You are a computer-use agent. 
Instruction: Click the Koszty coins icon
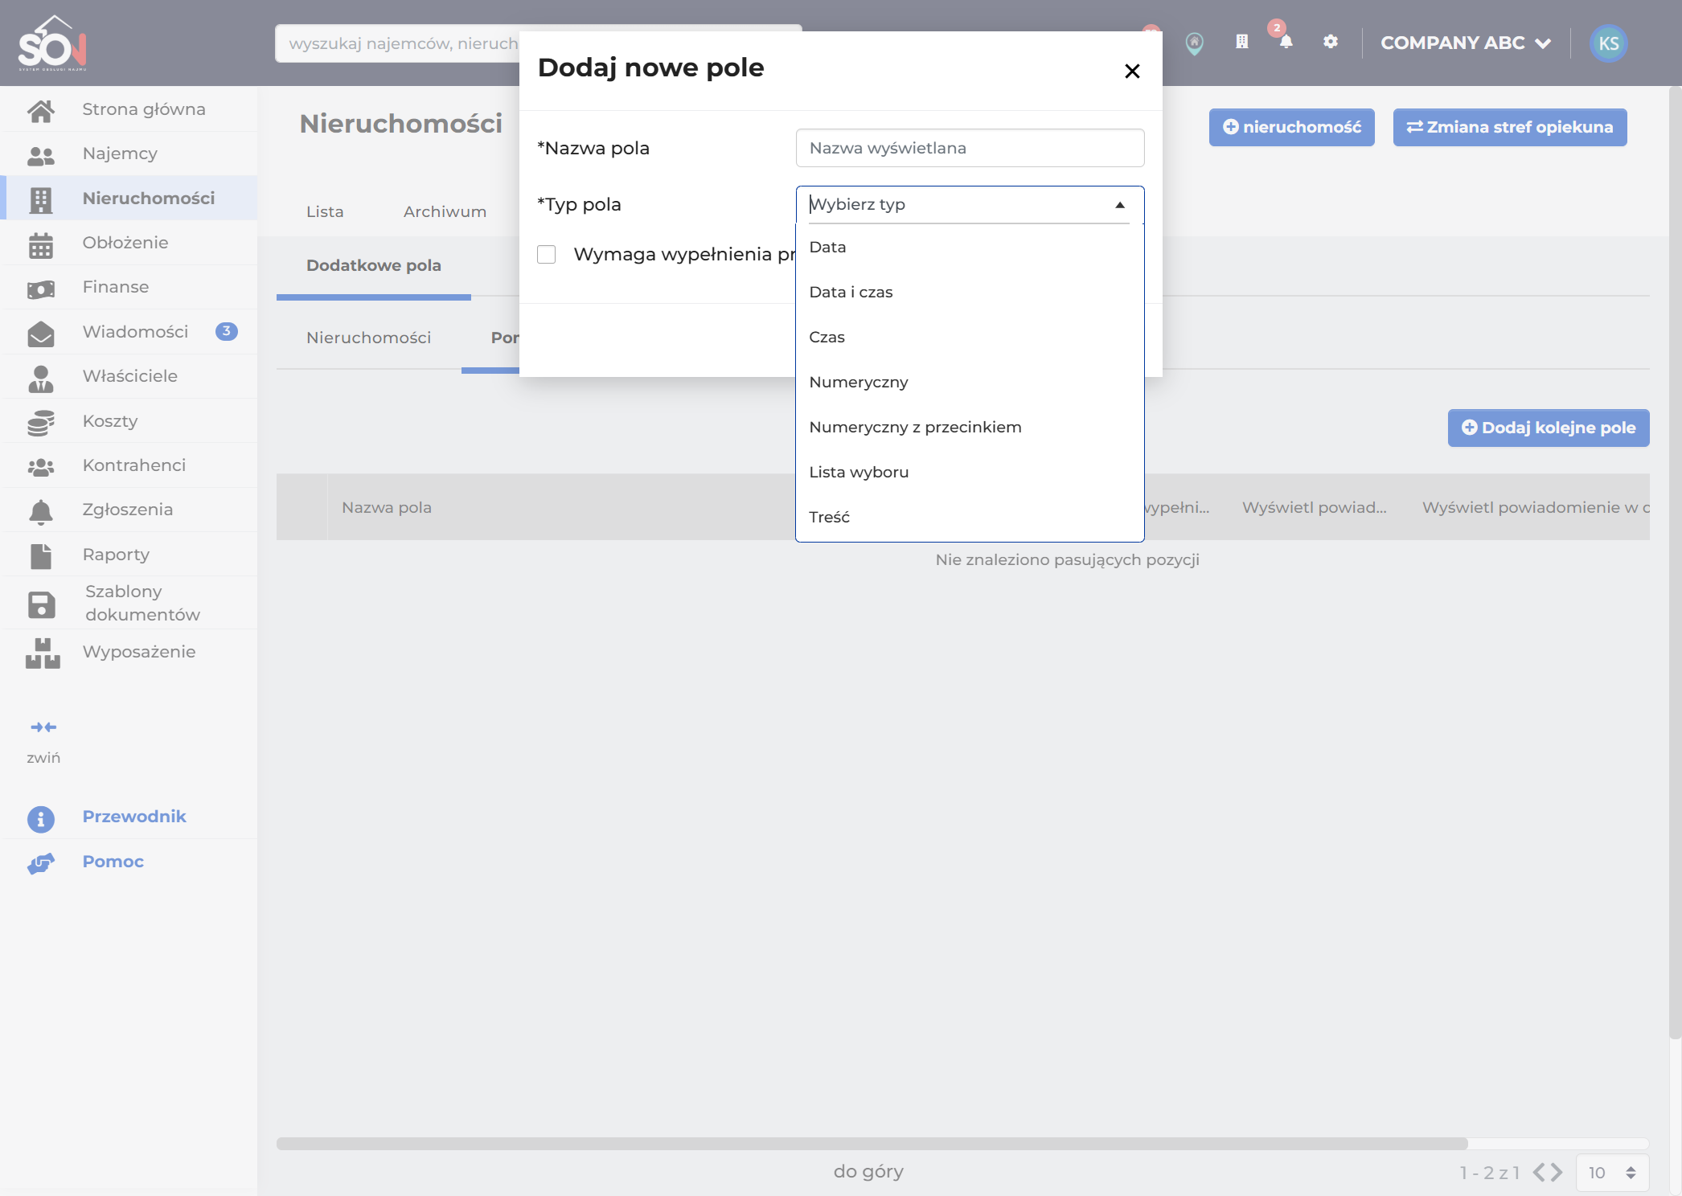pos(41,422)
